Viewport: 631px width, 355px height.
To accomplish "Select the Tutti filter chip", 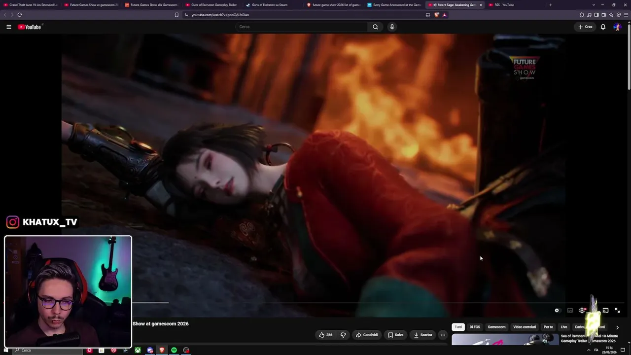I will 458,327.
